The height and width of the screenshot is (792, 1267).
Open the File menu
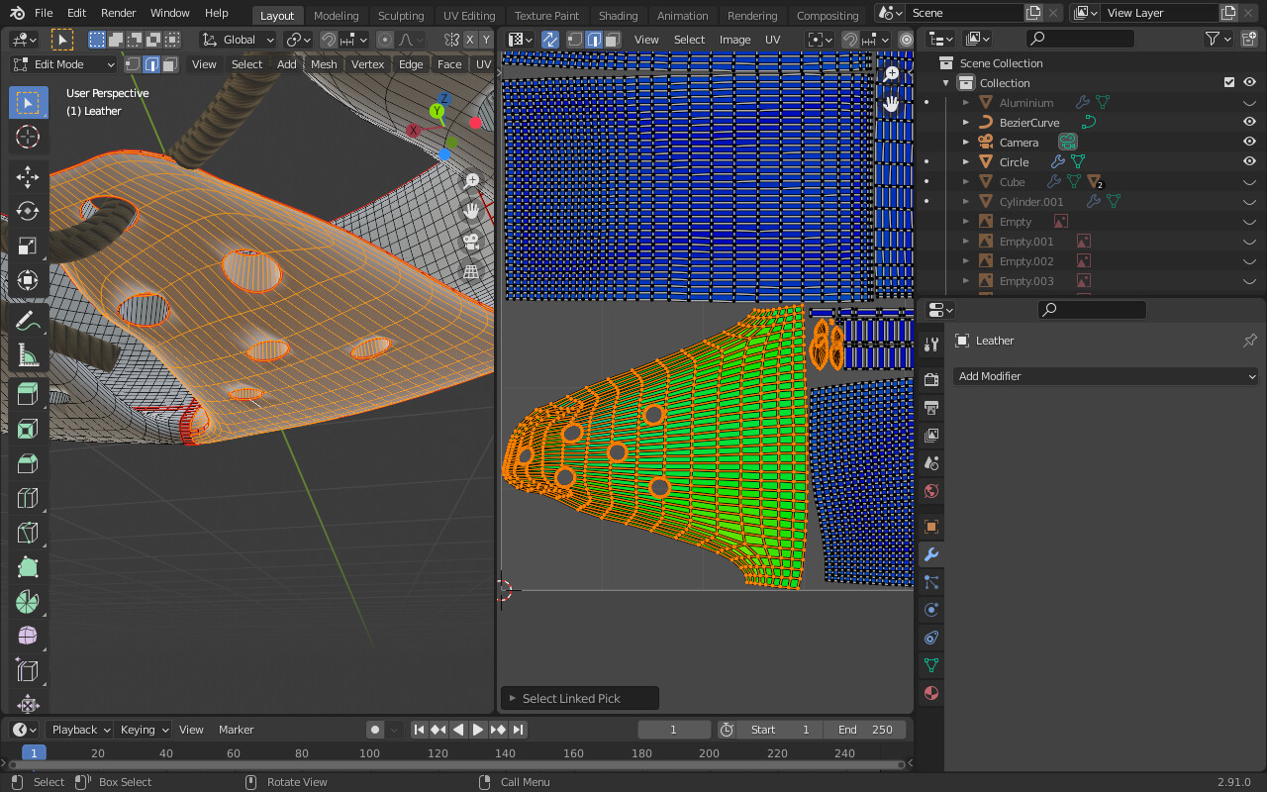[x=44, y=13]
